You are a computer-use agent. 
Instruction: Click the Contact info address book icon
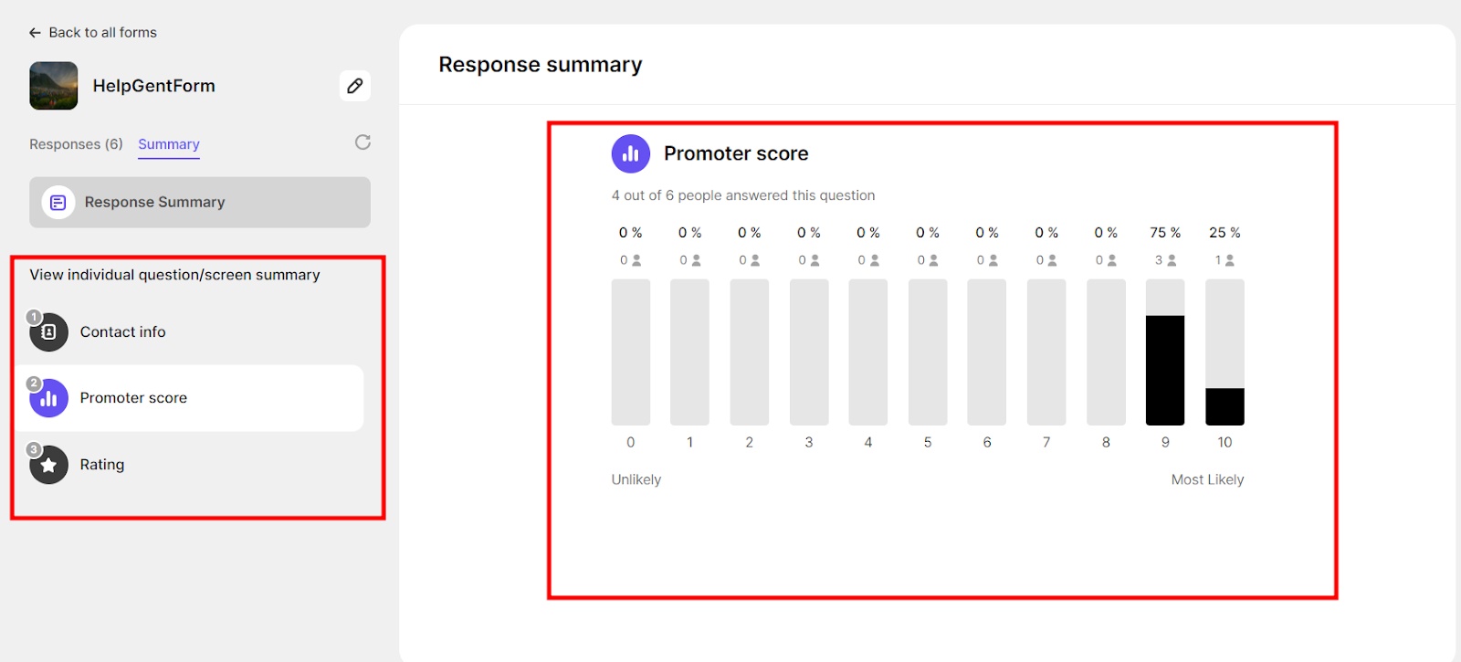pyautogui.click(x=49, y=332)
